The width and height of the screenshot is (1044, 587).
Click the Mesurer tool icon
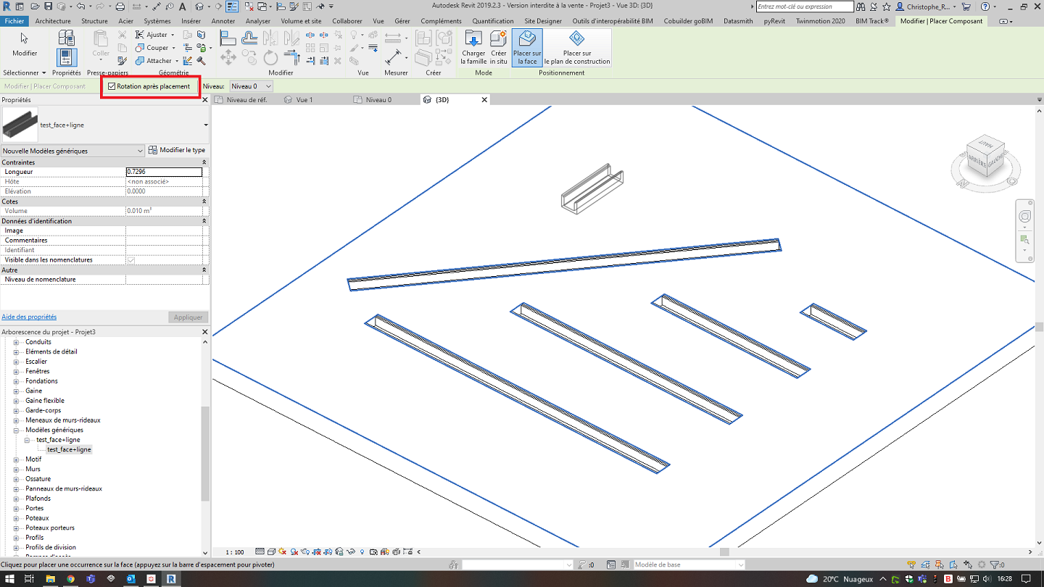[394, 57]
